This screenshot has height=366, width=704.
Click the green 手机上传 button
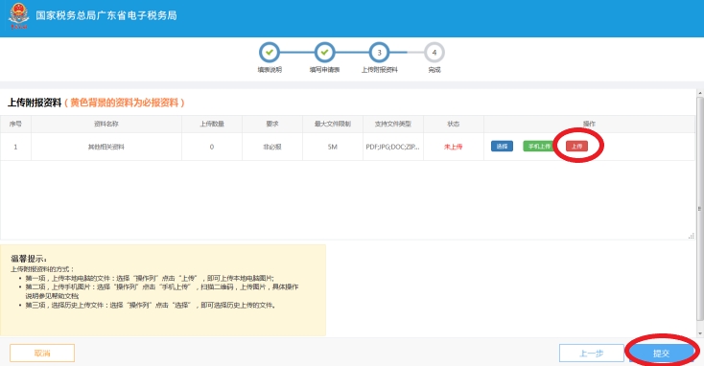point(539,147)
